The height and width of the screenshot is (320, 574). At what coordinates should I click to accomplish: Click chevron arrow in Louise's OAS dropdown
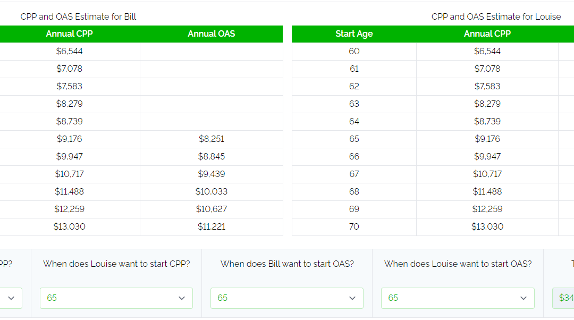[x=524, y=298]
